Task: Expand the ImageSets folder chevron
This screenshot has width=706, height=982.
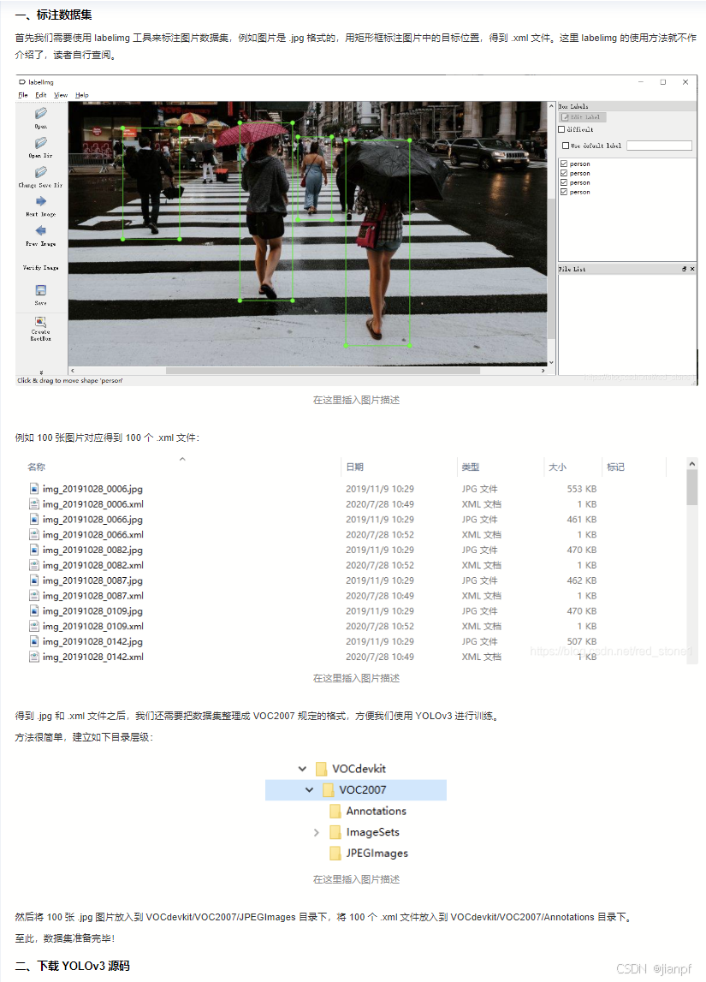Action: 316,832
